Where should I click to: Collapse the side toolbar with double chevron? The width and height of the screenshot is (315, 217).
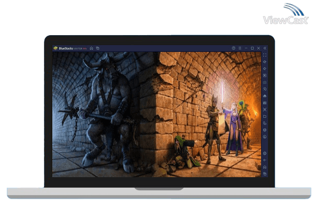coord(265,48)
